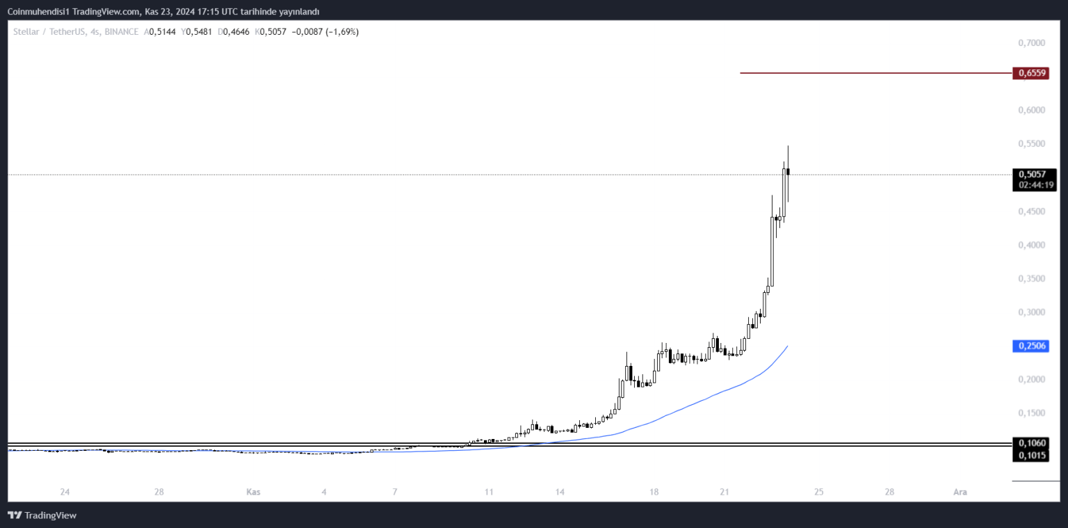This screenshot has width=1068, height=528.
Task: Click the 0,5500 price axis label
Action: 1031,144
